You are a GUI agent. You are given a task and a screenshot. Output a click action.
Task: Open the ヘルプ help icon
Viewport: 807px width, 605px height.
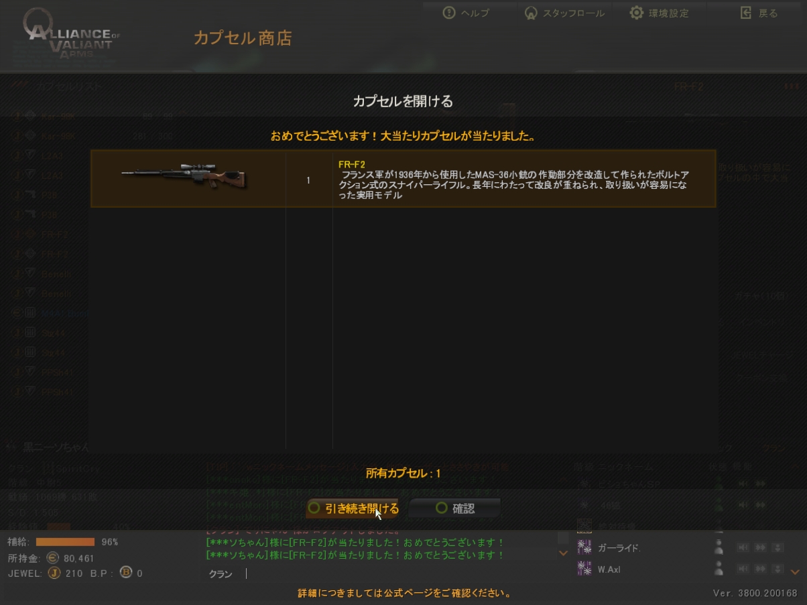449,13
